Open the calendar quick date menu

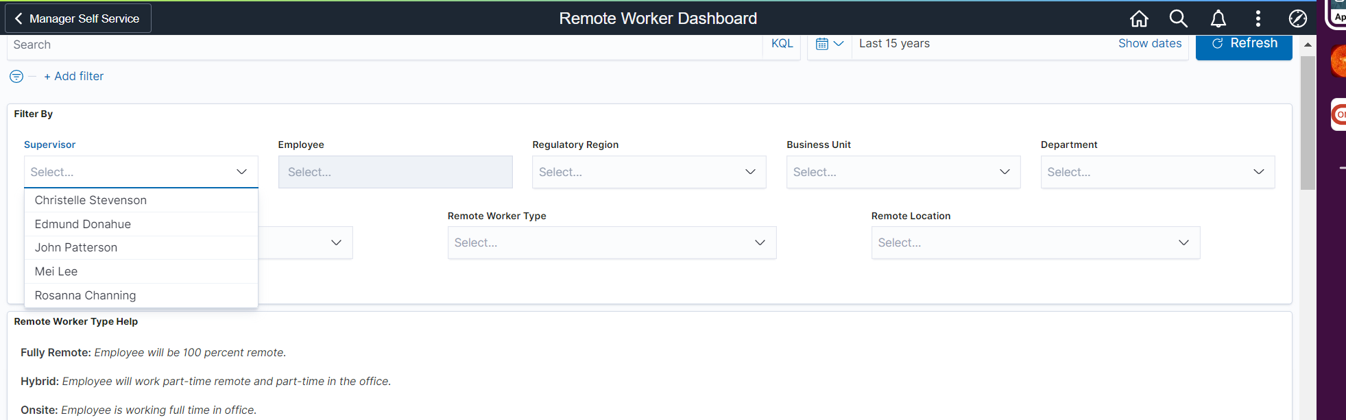click(829, 44)
